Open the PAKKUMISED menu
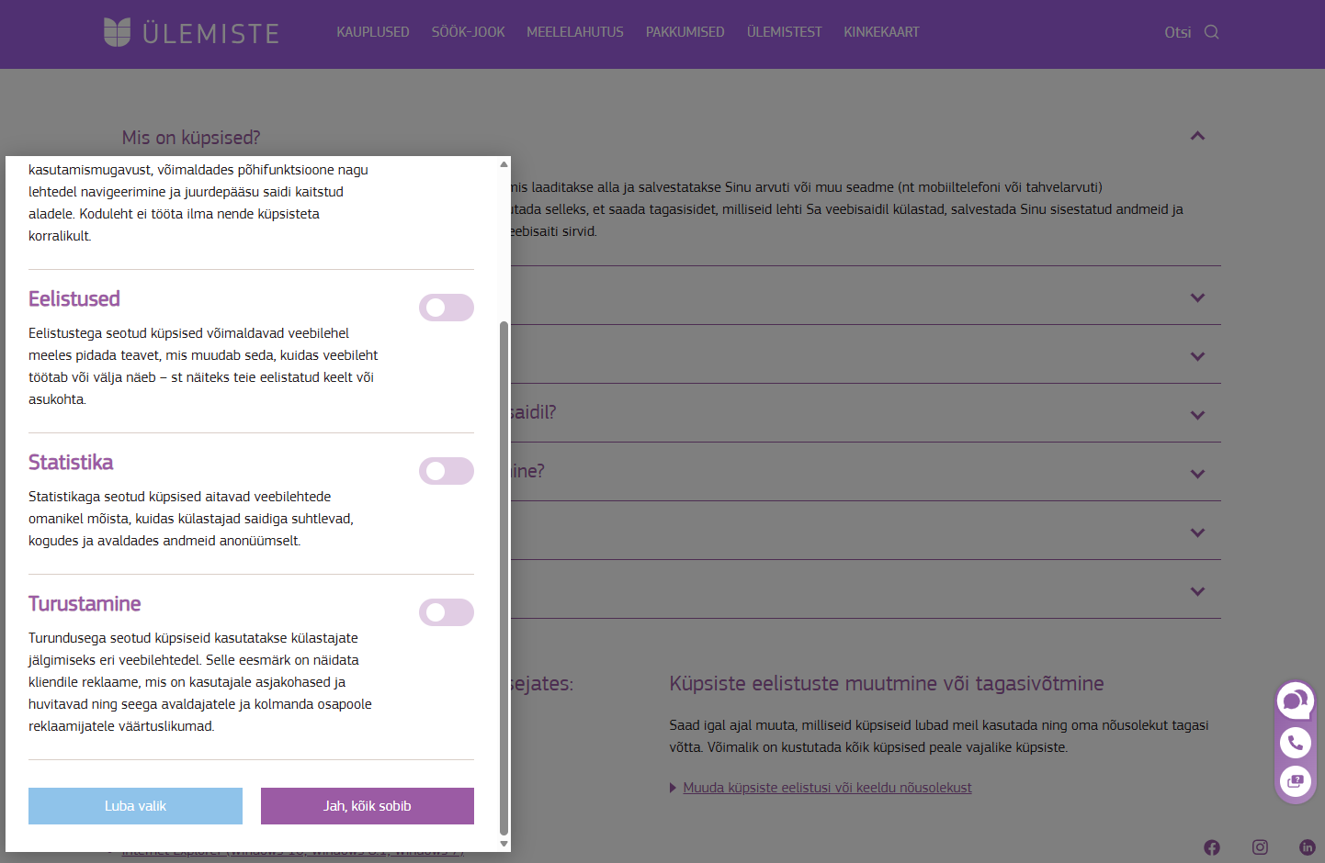This screenshot has width=1325, height=863. (x=685, y=32)
